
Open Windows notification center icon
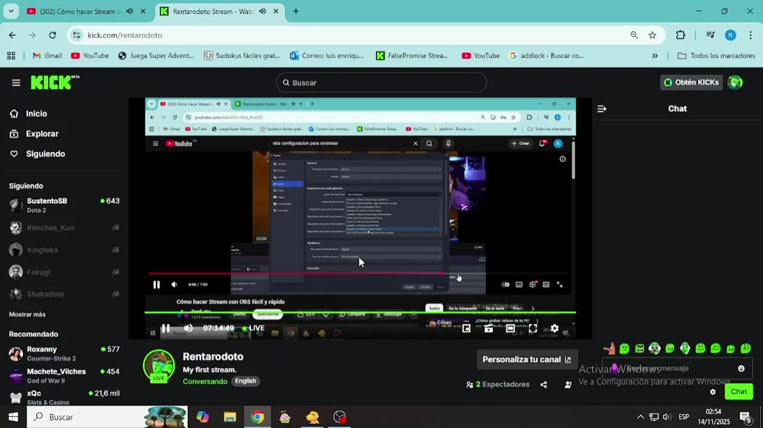coord(745,417)
